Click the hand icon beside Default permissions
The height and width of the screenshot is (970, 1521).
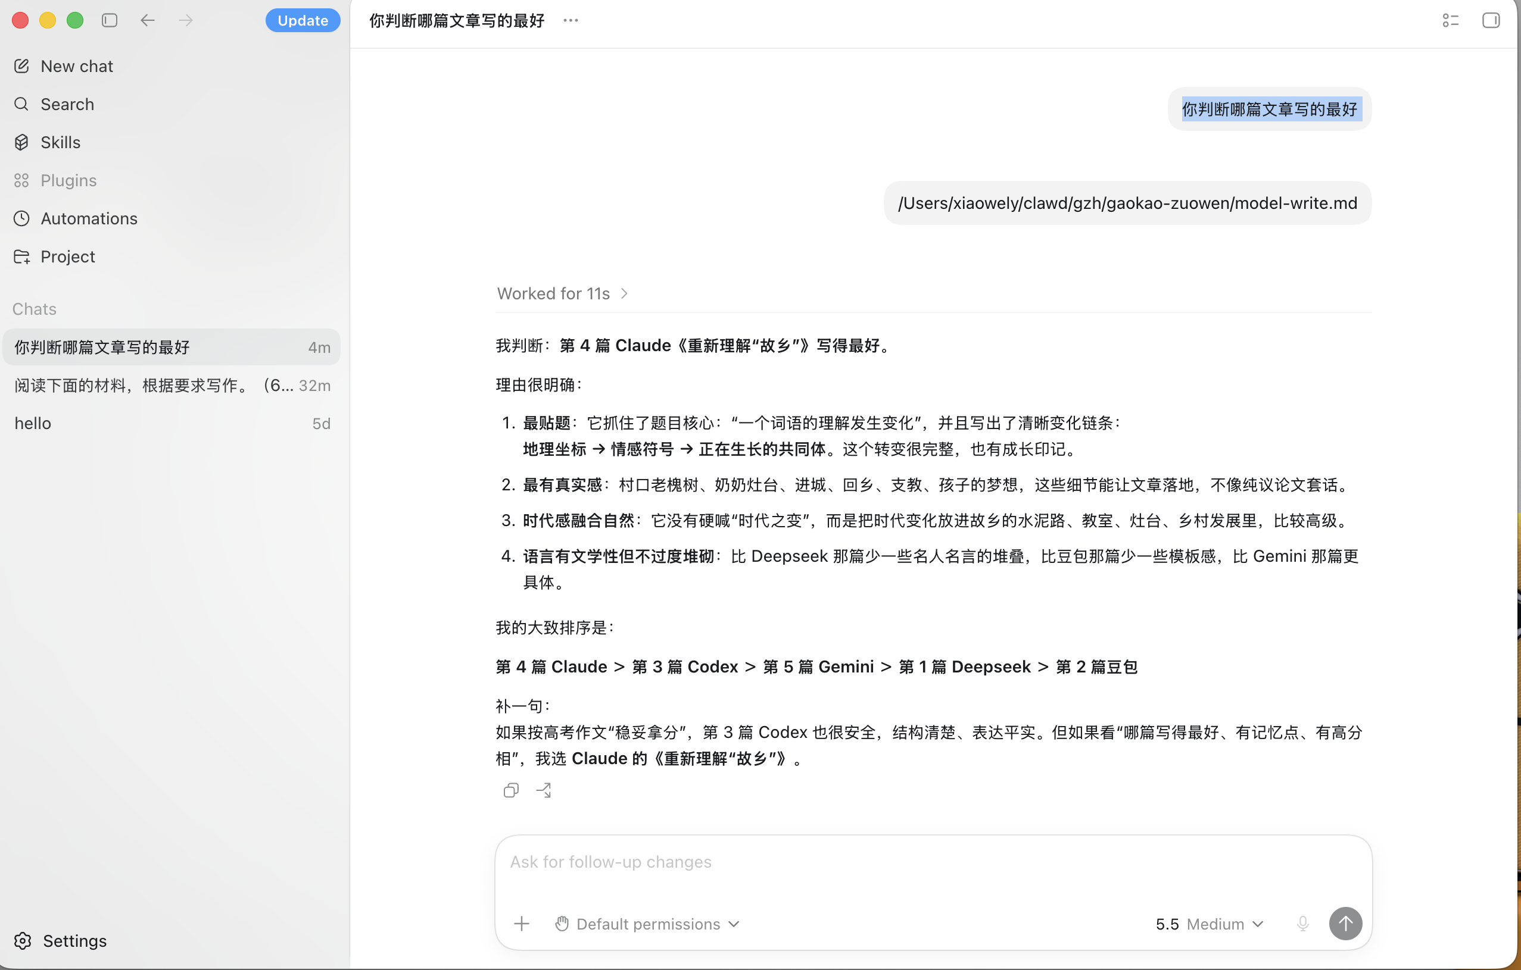(x=562, y=924)
